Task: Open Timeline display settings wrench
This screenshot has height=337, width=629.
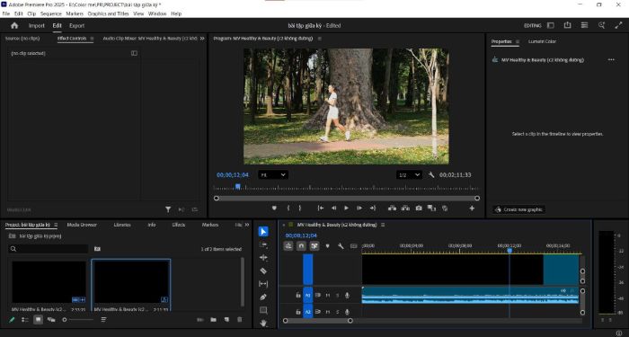Action: tap(341, 246)
